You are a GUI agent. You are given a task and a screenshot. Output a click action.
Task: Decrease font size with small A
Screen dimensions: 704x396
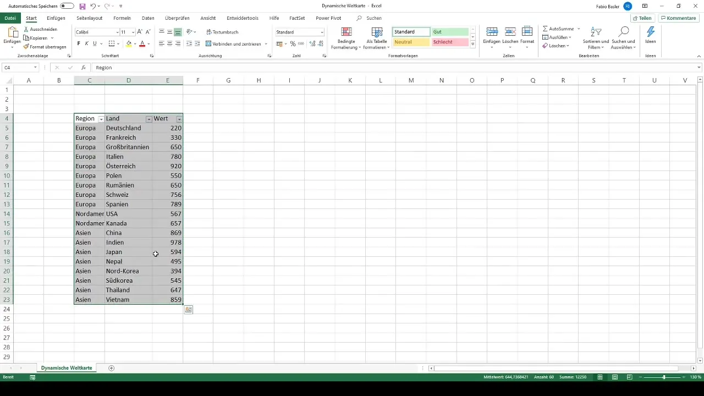[148, 32]
